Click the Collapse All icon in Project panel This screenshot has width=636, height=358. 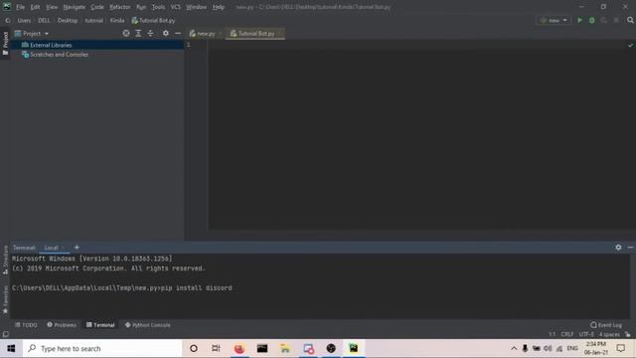pos(150,33)
